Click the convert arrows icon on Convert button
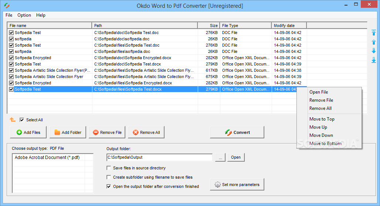Image resolution: width=380 pixels, height=206 pixels. [x=228, y=132]
